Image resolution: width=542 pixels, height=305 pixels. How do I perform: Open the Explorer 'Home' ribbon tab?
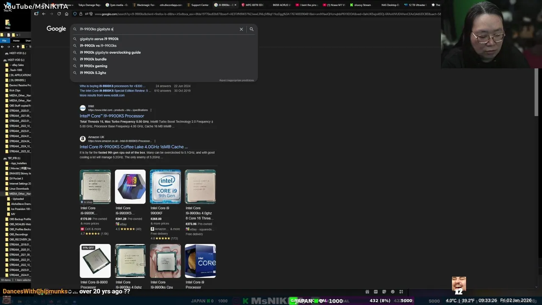pos(16,41)
